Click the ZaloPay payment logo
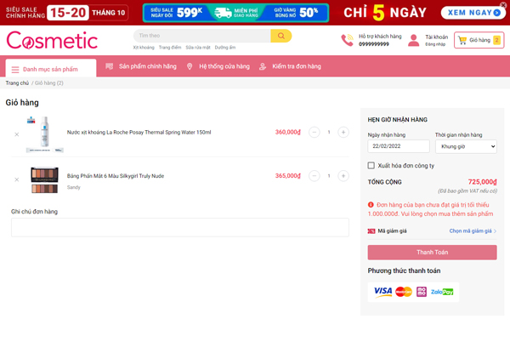The image size is (510, 347). point(442,292)
